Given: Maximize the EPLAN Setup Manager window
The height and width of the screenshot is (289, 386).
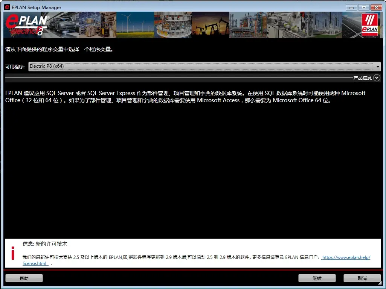Looking at the screenshot, I should point(364,8).
